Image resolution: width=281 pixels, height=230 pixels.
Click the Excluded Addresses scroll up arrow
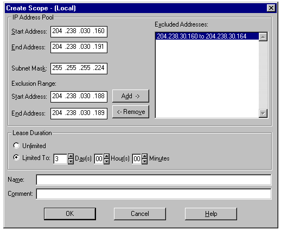(263, 37)
